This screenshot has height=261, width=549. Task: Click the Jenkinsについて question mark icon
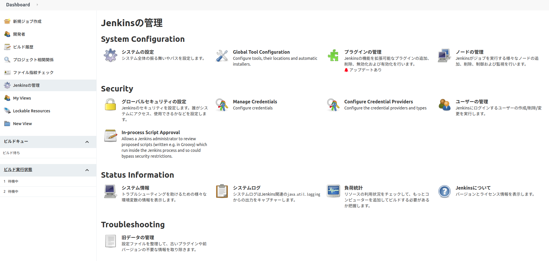[445, 191]
